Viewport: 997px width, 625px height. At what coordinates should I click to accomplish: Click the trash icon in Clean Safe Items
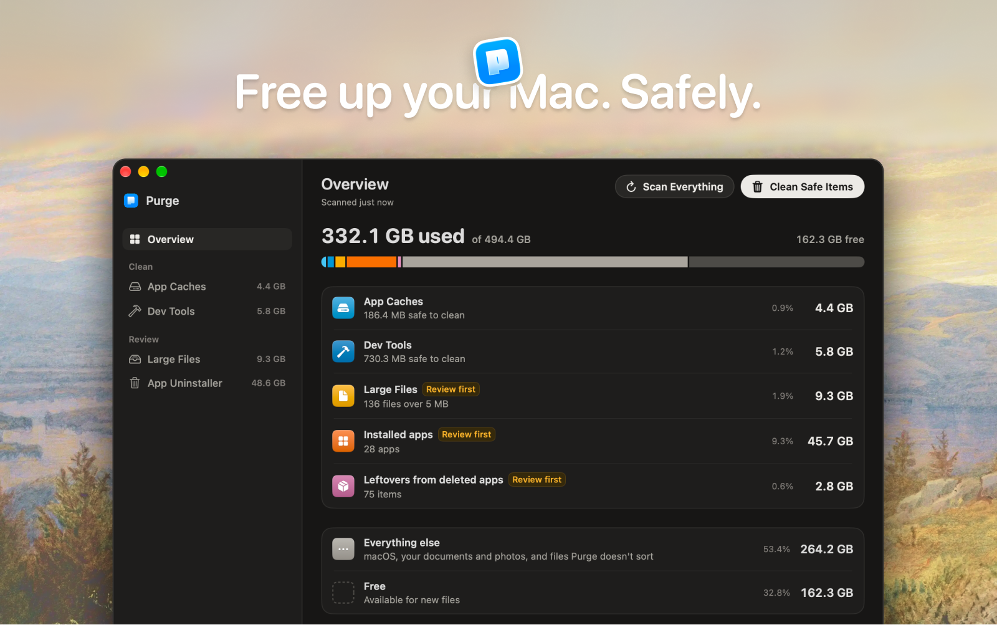coord(758,187)
